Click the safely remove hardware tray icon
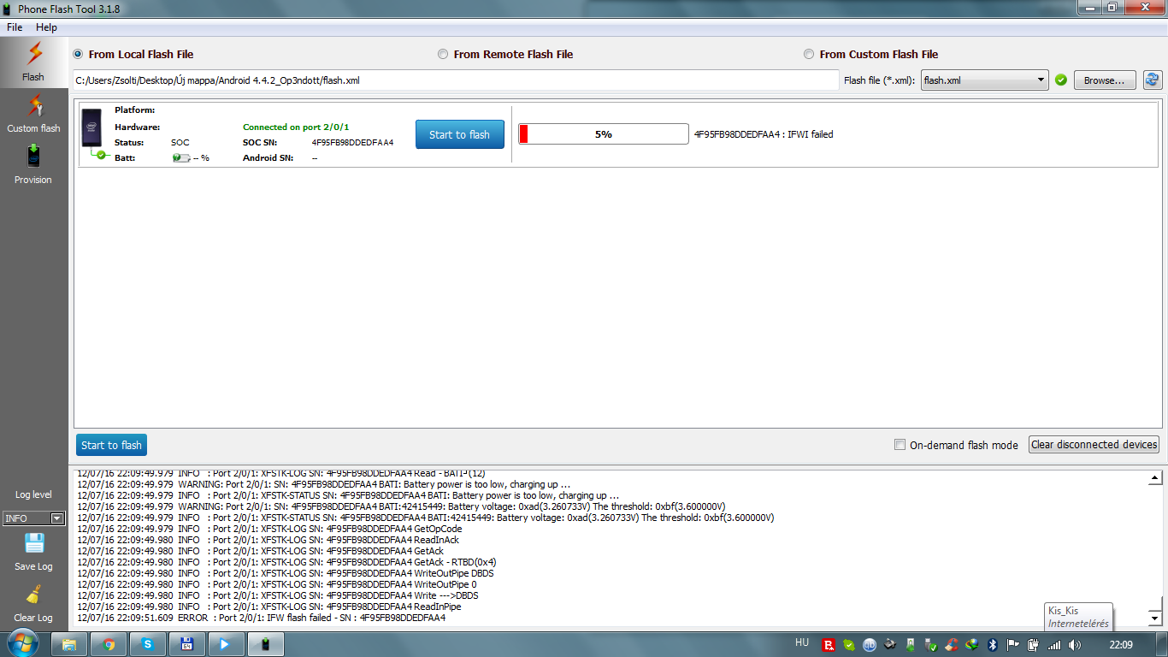 931,644
